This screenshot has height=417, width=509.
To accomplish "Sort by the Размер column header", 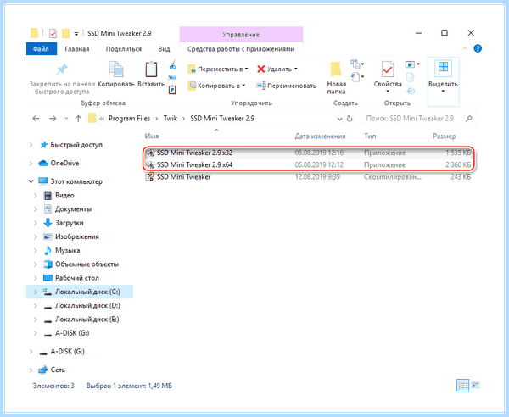I will pos(445,136).
